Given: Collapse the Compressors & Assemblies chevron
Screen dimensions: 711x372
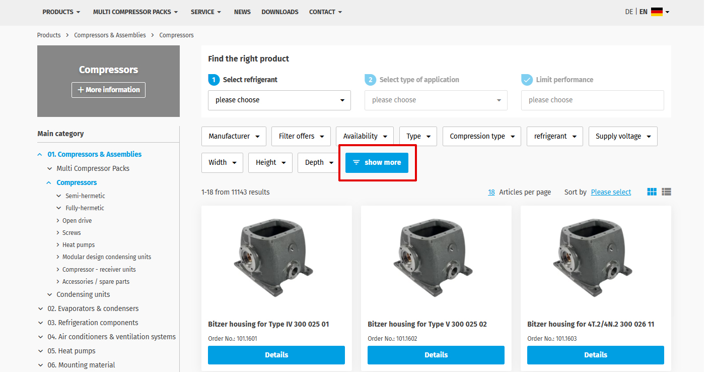Looking at the screenshot, I should tap(40, 154).
